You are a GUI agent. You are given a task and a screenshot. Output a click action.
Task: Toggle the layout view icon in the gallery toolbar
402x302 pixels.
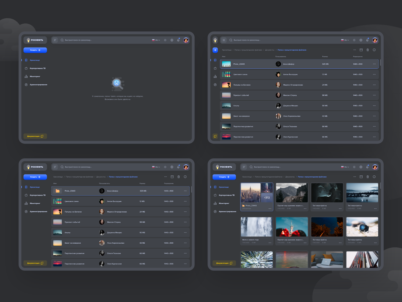coord(361,177)
